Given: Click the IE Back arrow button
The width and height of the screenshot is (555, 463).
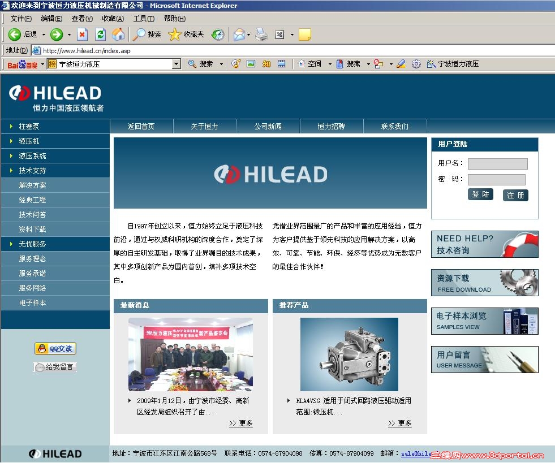Looking at the screenshot, I should point(15,34).
